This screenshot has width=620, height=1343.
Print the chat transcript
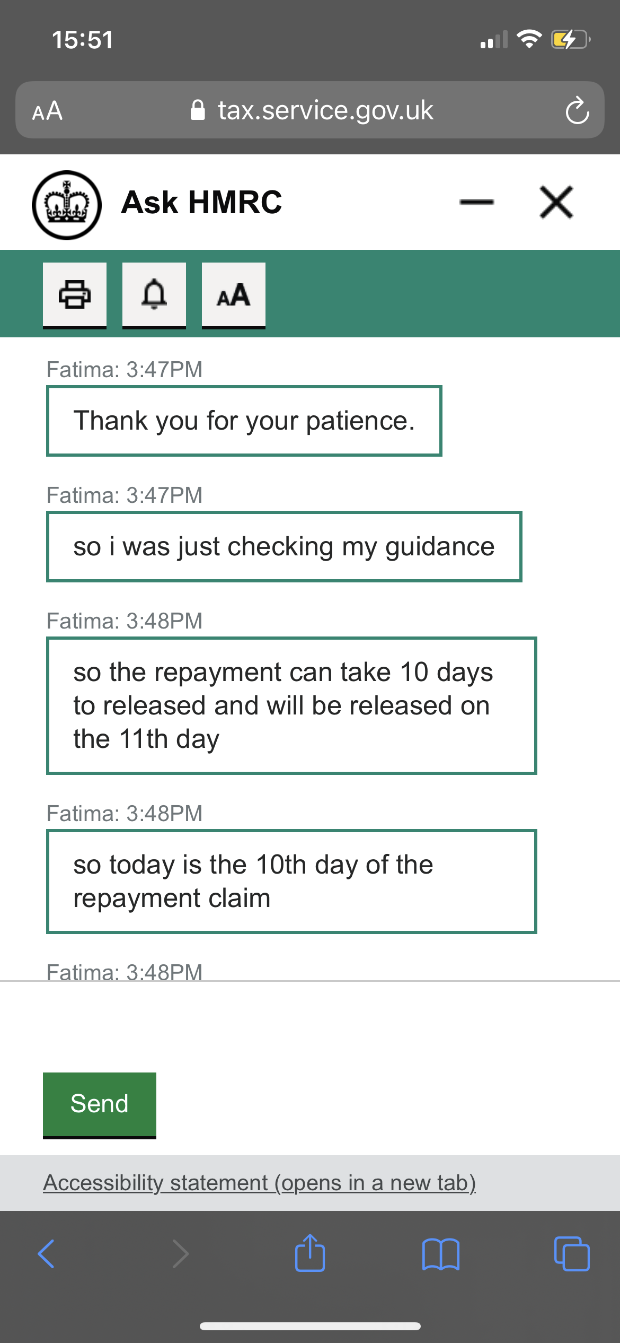75,294
